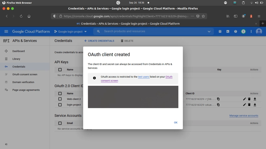Check the Web client 2 row
The height and width of the screenshot is (149, 266).
tap(60, 99)
